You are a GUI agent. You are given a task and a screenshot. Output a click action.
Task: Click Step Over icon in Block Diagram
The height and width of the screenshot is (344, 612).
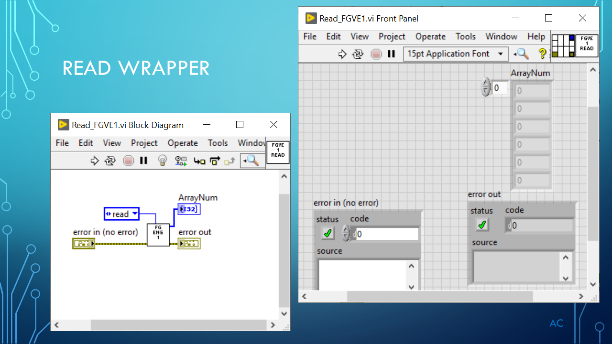pyautogui.click(x=215, y=161)
